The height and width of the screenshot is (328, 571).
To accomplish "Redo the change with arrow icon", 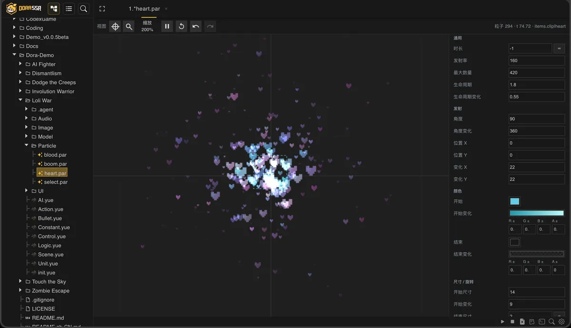I will point(210,27).
